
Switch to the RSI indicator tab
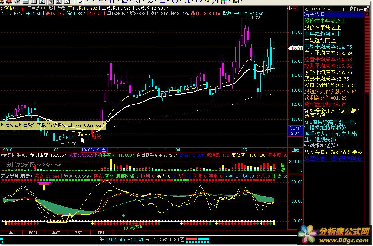pyautogui.click(x=78, y=233)
